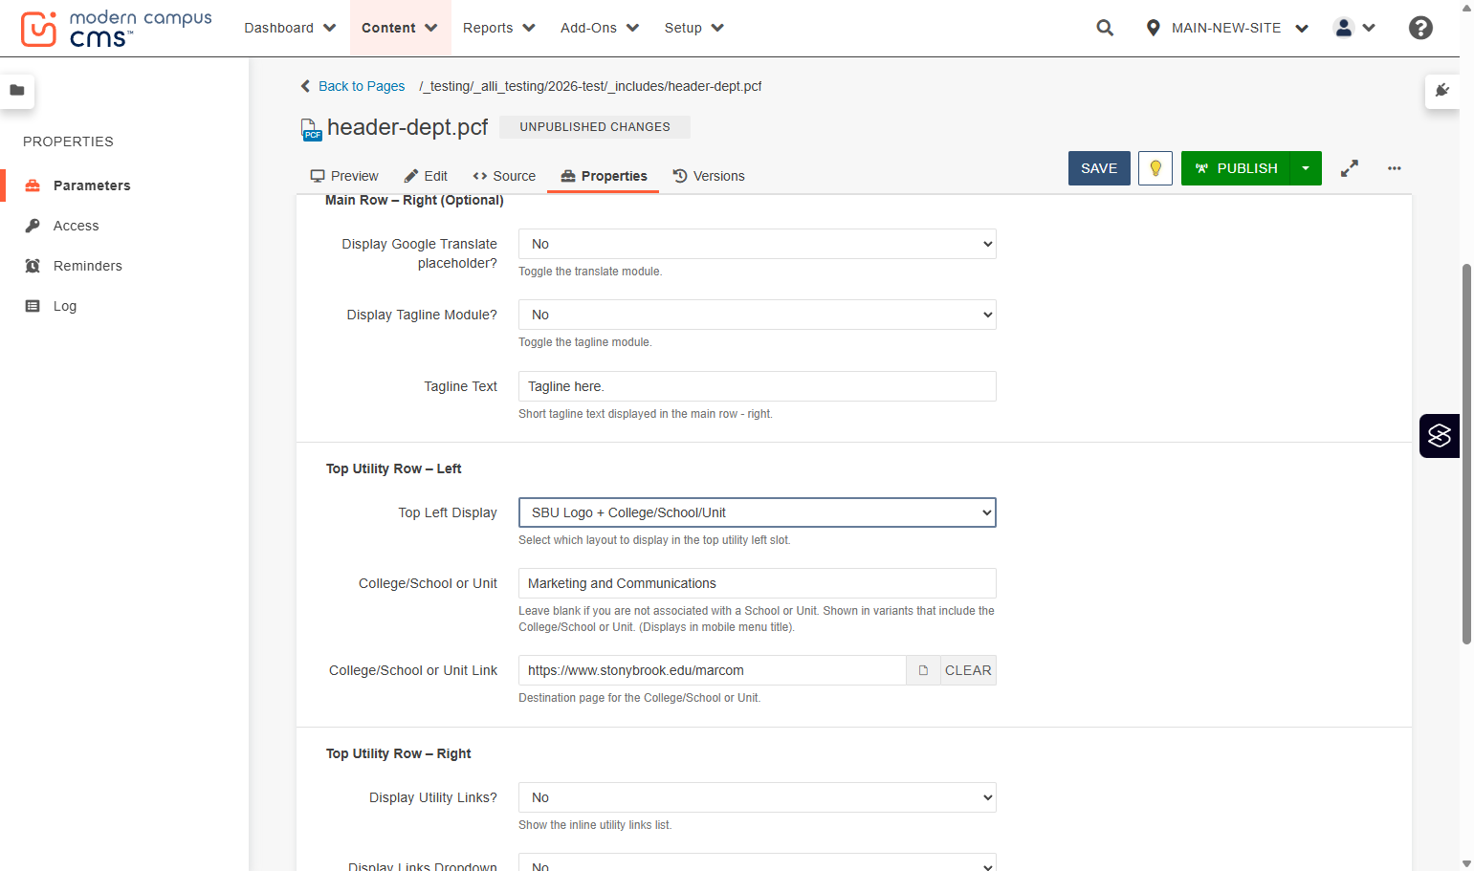Click the 'Top Utility Row – Right' heading
Screen dimensions: 1474x871
tap(398, 753)
